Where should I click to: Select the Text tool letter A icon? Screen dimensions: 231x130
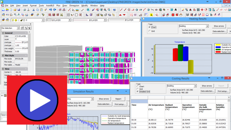pos(176,10)
